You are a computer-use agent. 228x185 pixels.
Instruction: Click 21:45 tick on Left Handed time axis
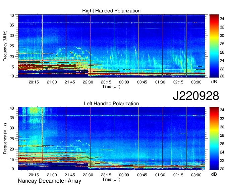pos(70,175)
